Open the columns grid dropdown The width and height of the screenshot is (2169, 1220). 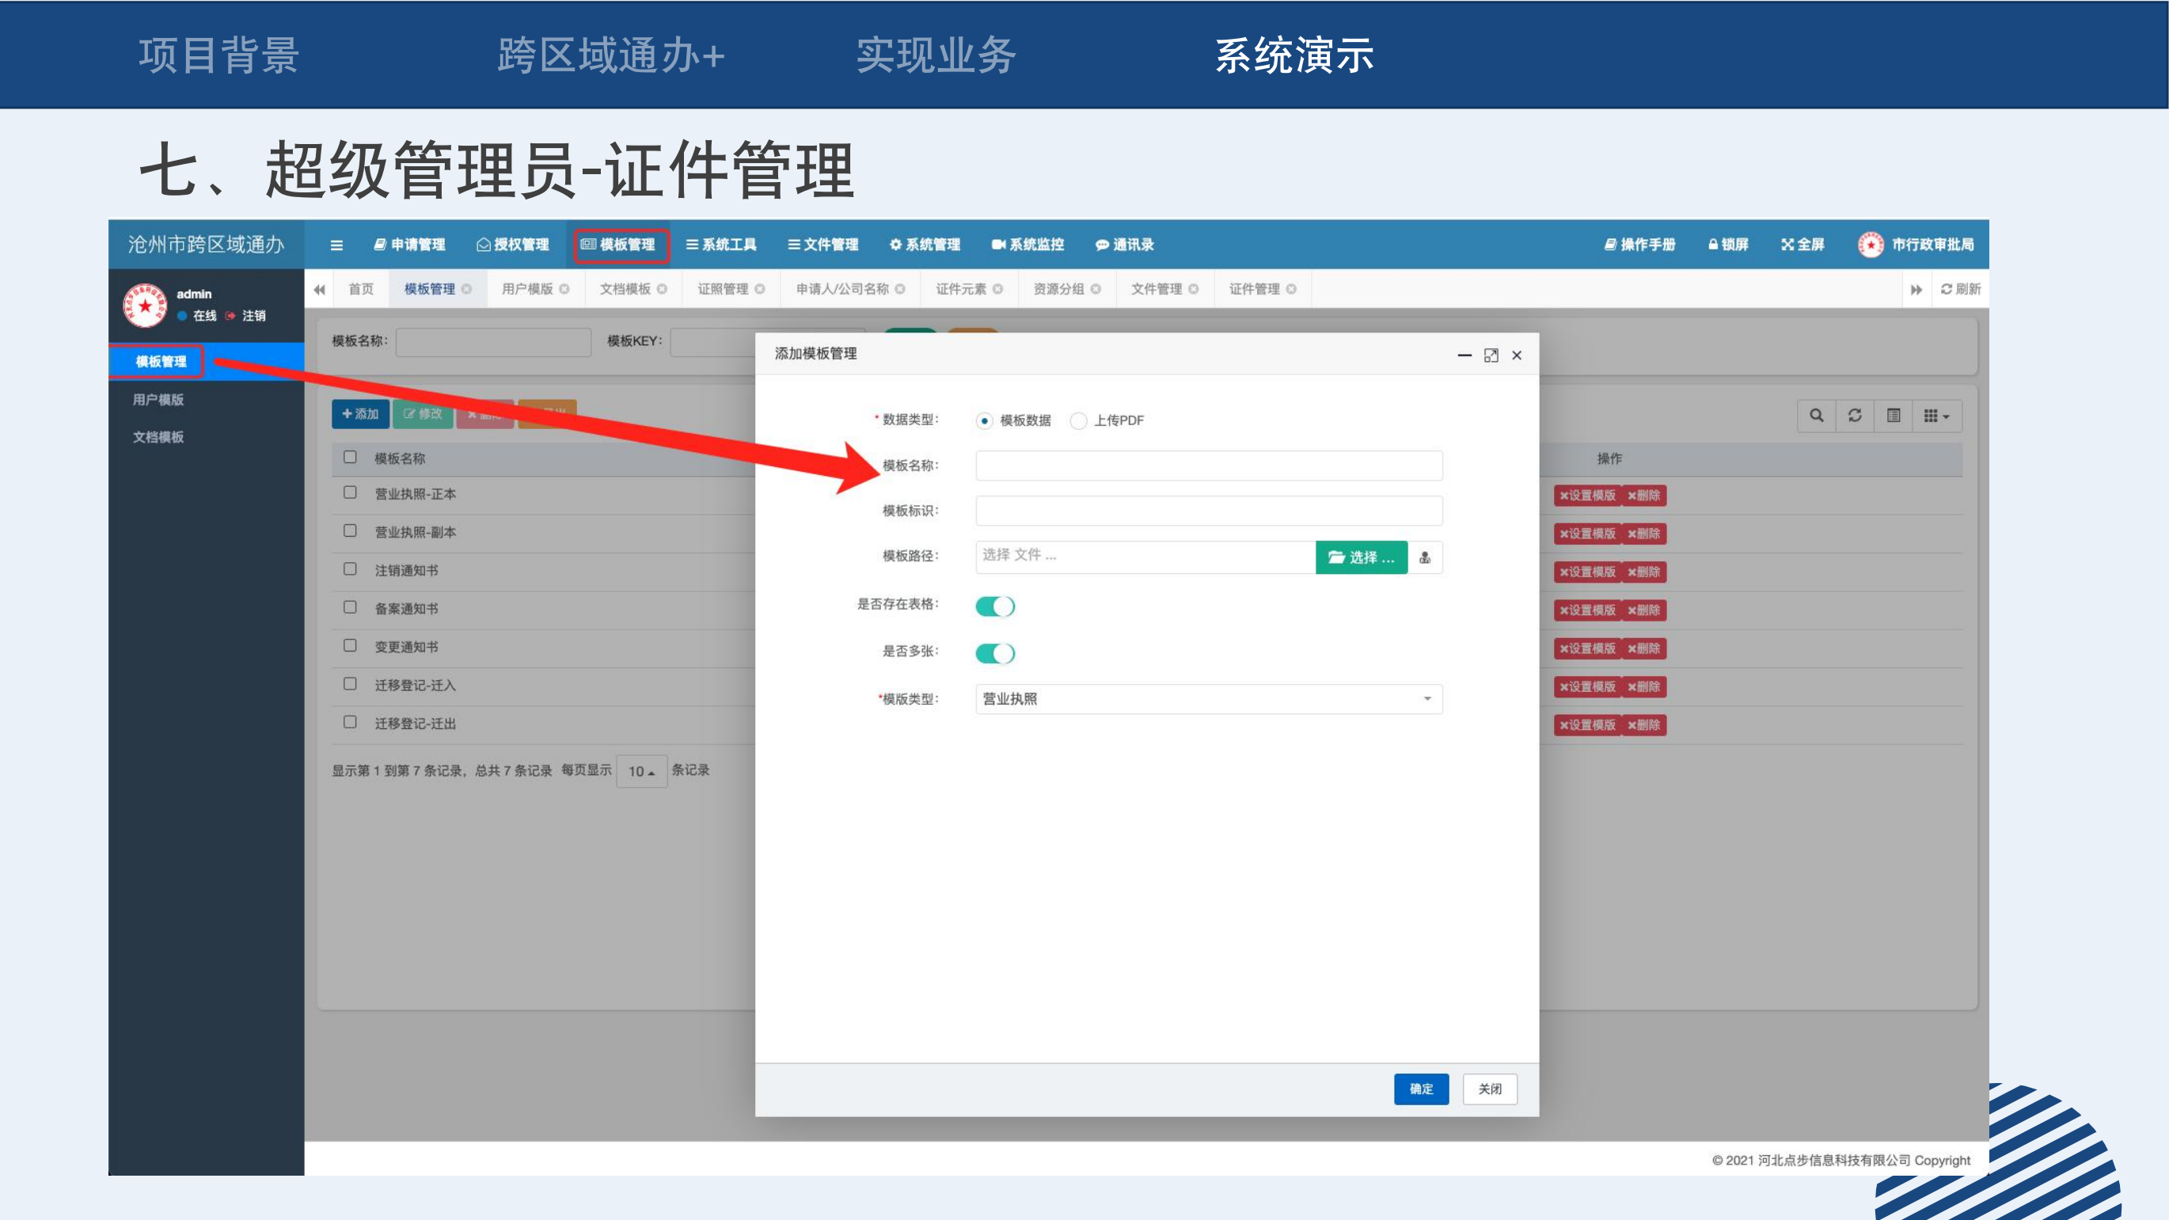click(1935, 416)
